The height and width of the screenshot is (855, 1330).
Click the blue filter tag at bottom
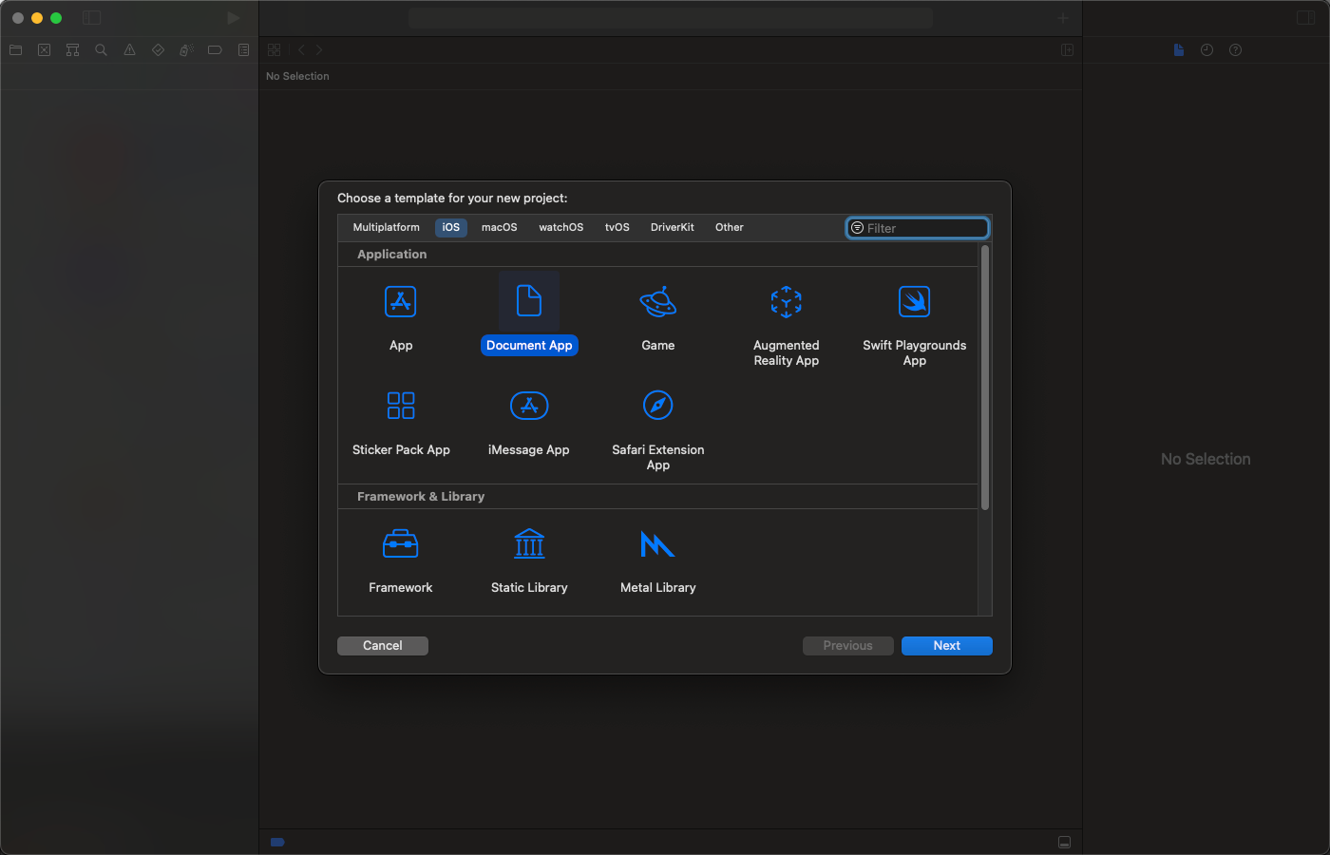(x=277, y=842)
